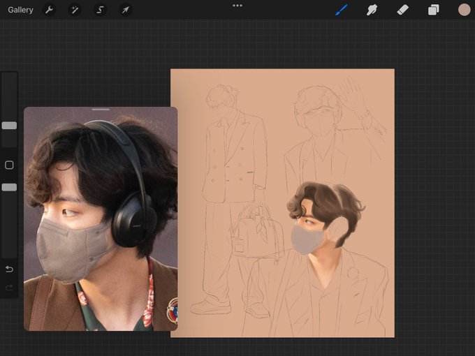Undo the last action with the arrow

point(9,269)
